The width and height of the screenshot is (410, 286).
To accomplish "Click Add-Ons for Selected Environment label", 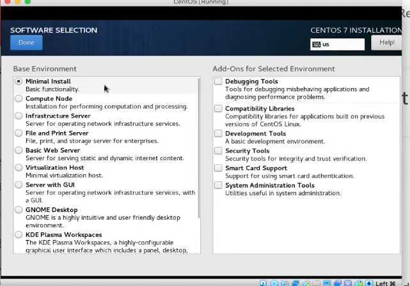I will coord(274,69).
